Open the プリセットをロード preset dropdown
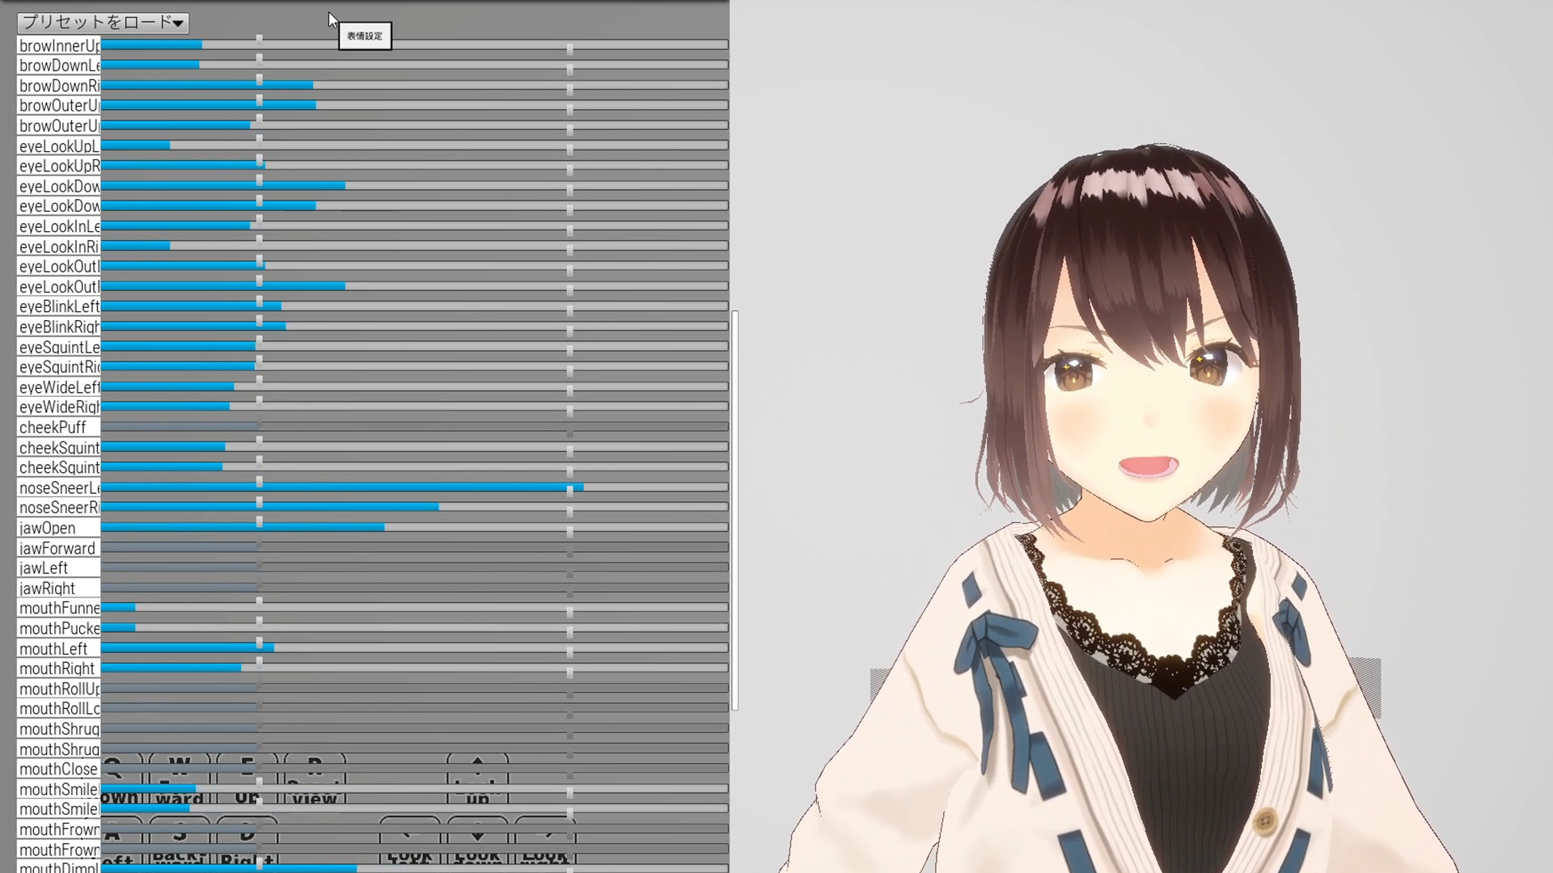 coord(103,23)
